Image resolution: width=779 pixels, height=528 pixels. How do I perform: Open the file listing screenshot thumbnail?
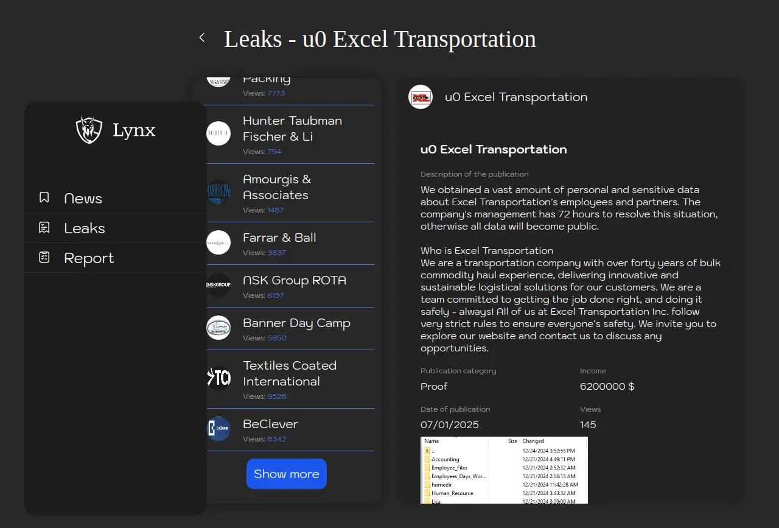(x=504, y=470)
